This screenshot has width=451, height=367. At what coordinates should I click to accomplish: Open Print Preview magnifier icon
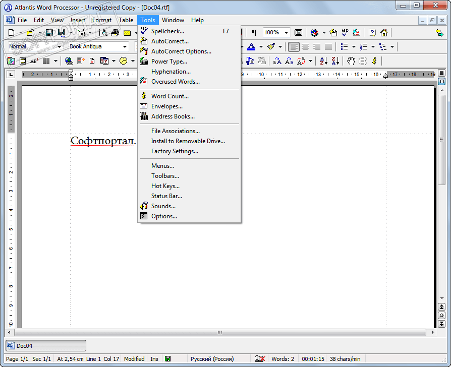(x=103, y=33)
